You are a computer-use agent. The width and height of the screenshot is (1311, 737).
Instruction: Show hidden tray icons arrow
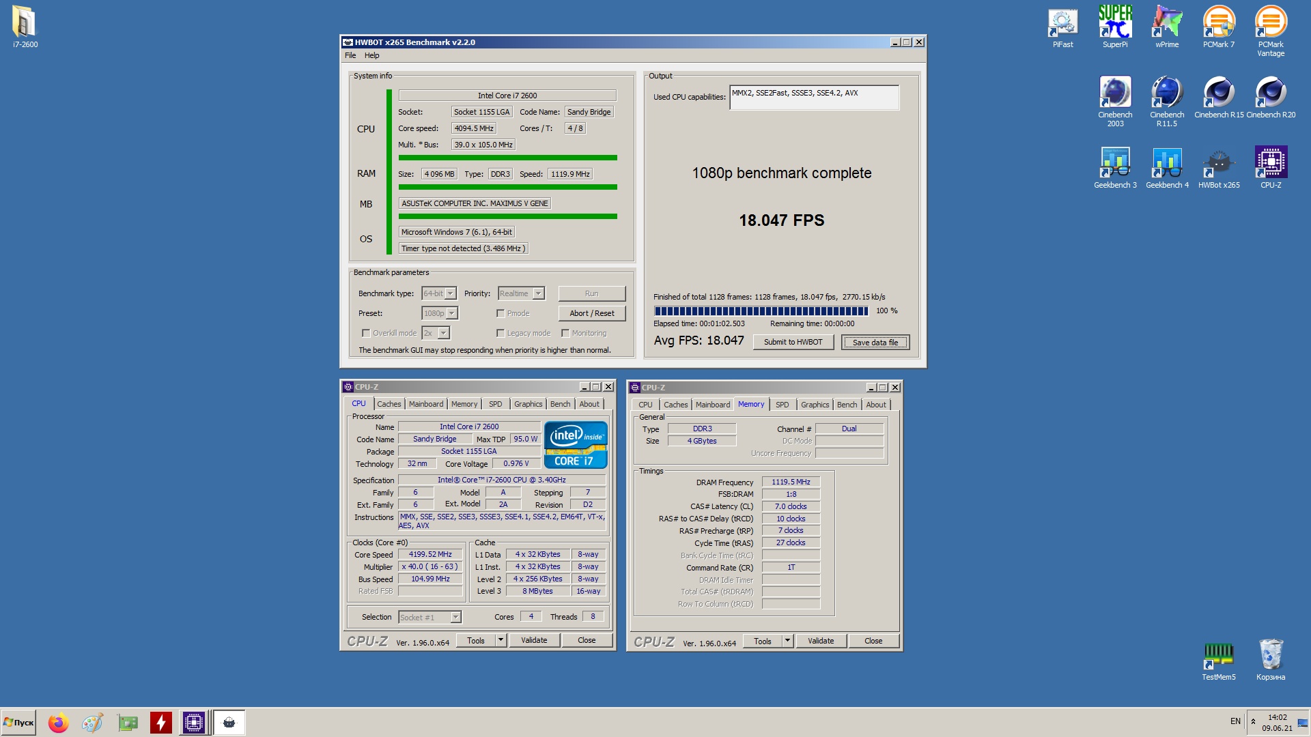(x=1253, y=721)
